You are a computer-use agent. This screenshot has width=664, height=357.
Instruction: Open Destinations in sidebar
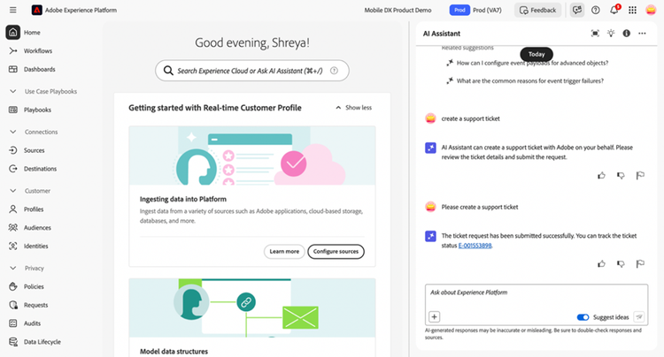point(33,169)
